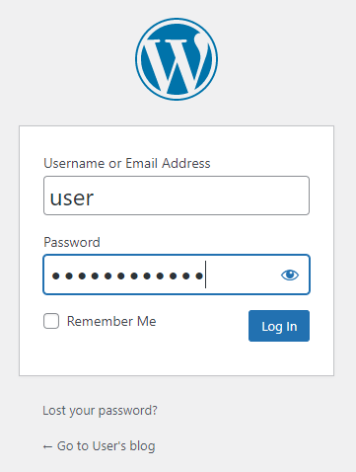Click the Log In button
The height and width of the screenshot is (472, 356).
[279, 326]
